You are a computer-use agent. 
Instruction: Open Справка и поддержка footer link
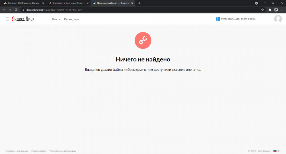(x=17, y=151)
